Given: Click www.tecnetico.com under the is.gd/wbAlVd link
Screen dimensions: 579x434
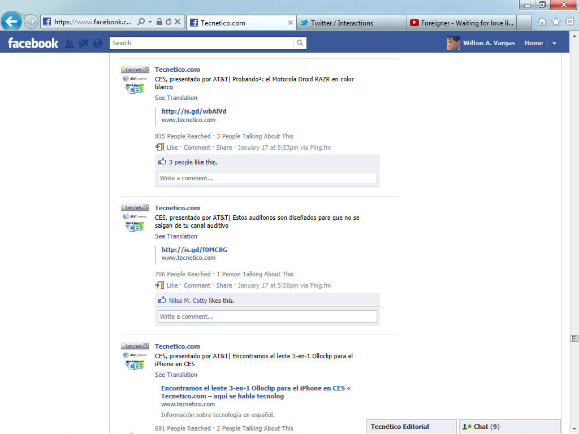Looking at the screenshot, I should tap(188, 120).
